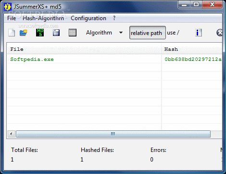This screenshot has height=174, width=226.
Task: Select the Softpedia.exe file row
Action: (x=114, y=59)
